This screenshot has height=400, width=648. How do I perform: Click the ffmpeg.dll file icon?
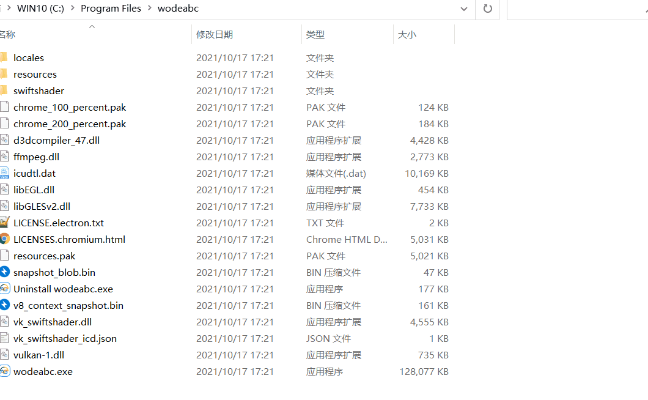(x=5, y=157)
